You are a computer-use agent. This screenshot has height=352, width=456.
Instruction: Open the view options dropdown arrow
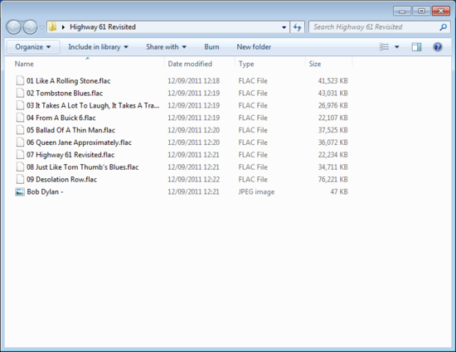pyautogui.click(x=397, y=47)
